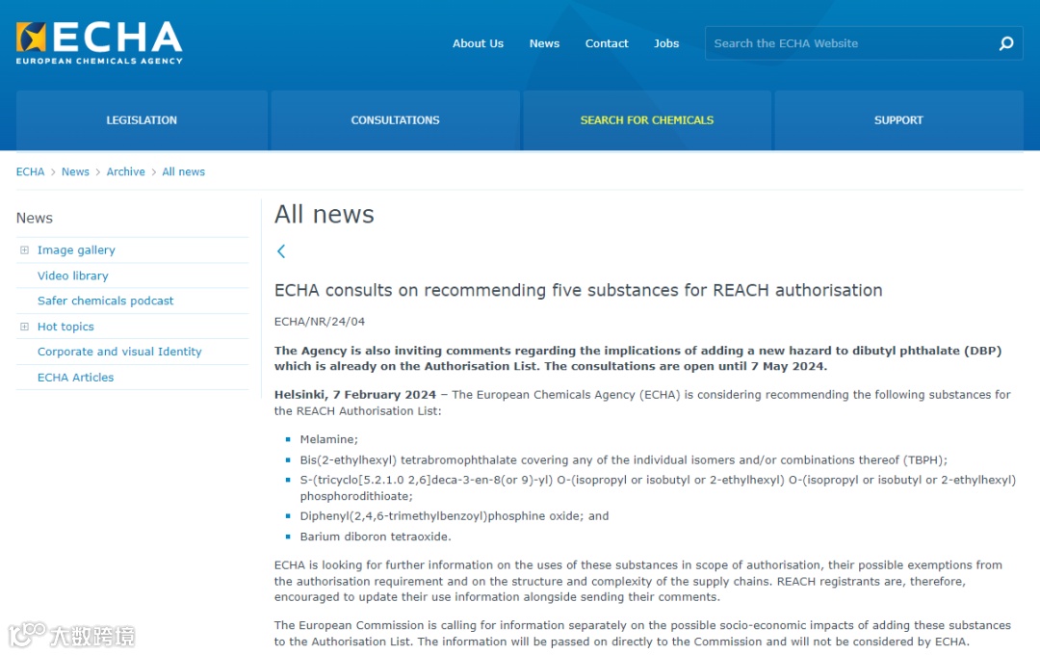
Task: Click the Barium diboron tetraoxide list item
Action: pos(376,537)
